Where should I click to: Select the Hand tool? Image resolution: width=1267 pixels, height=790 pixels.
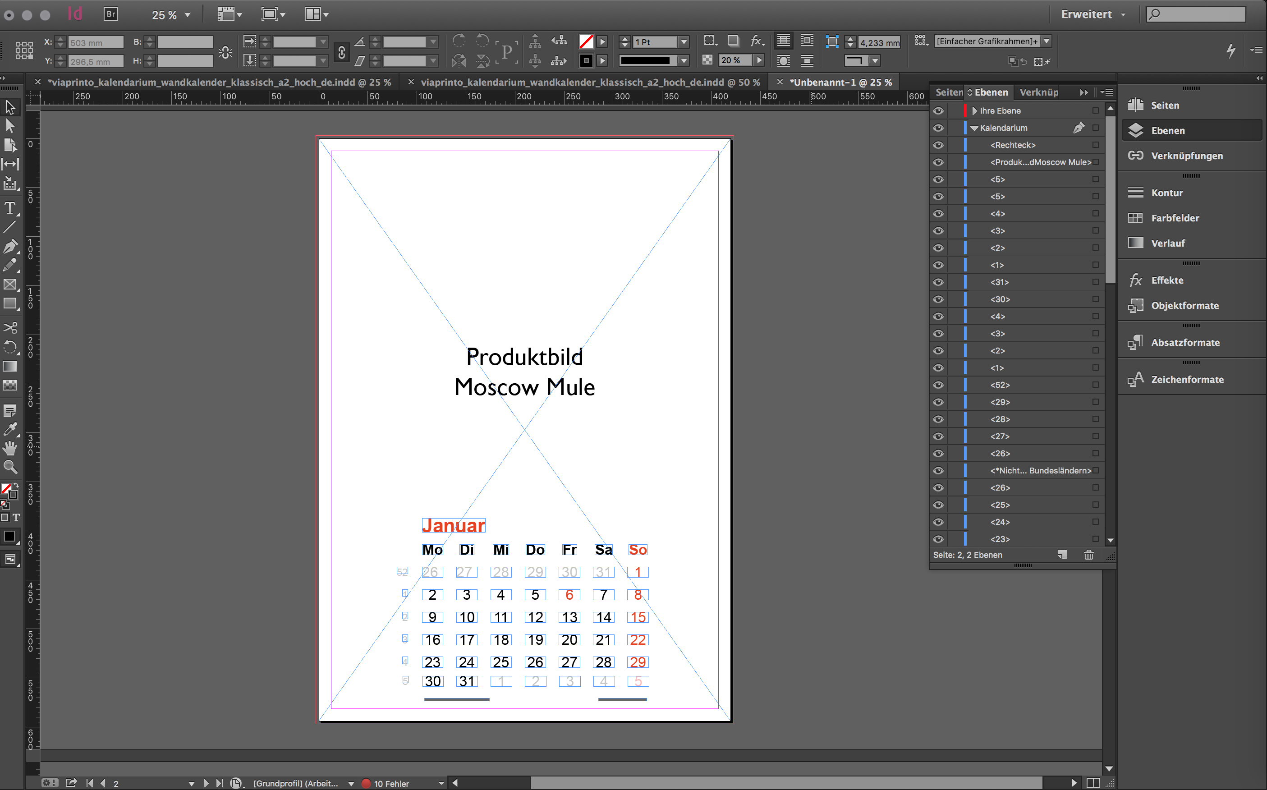pyautogui.click(x=10, y=448)
